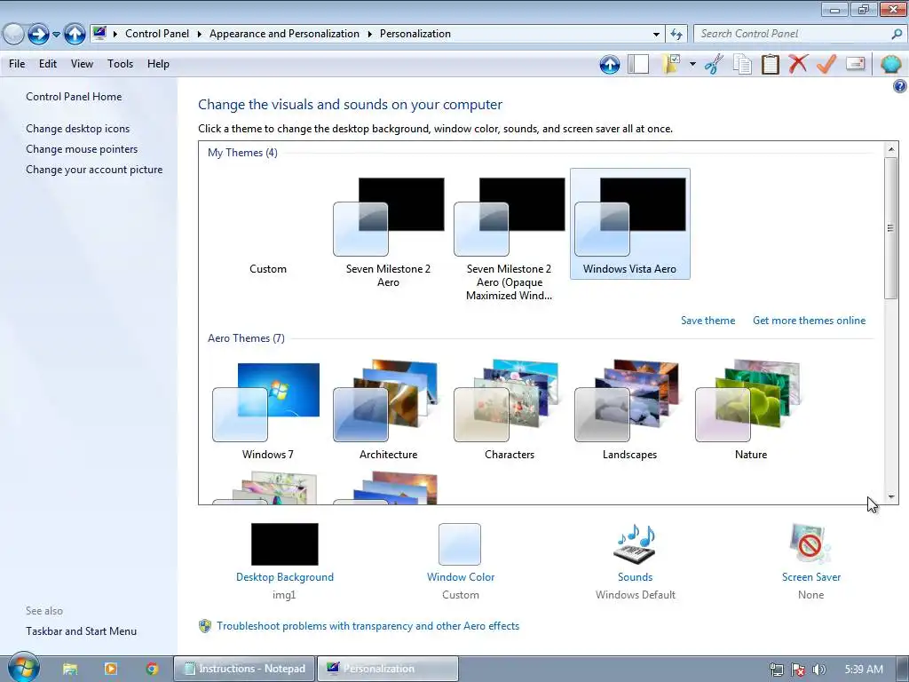The width and height of the screenshot is (909, 682).
Task: Select the Landscapes theme
Action: [629, 408]
